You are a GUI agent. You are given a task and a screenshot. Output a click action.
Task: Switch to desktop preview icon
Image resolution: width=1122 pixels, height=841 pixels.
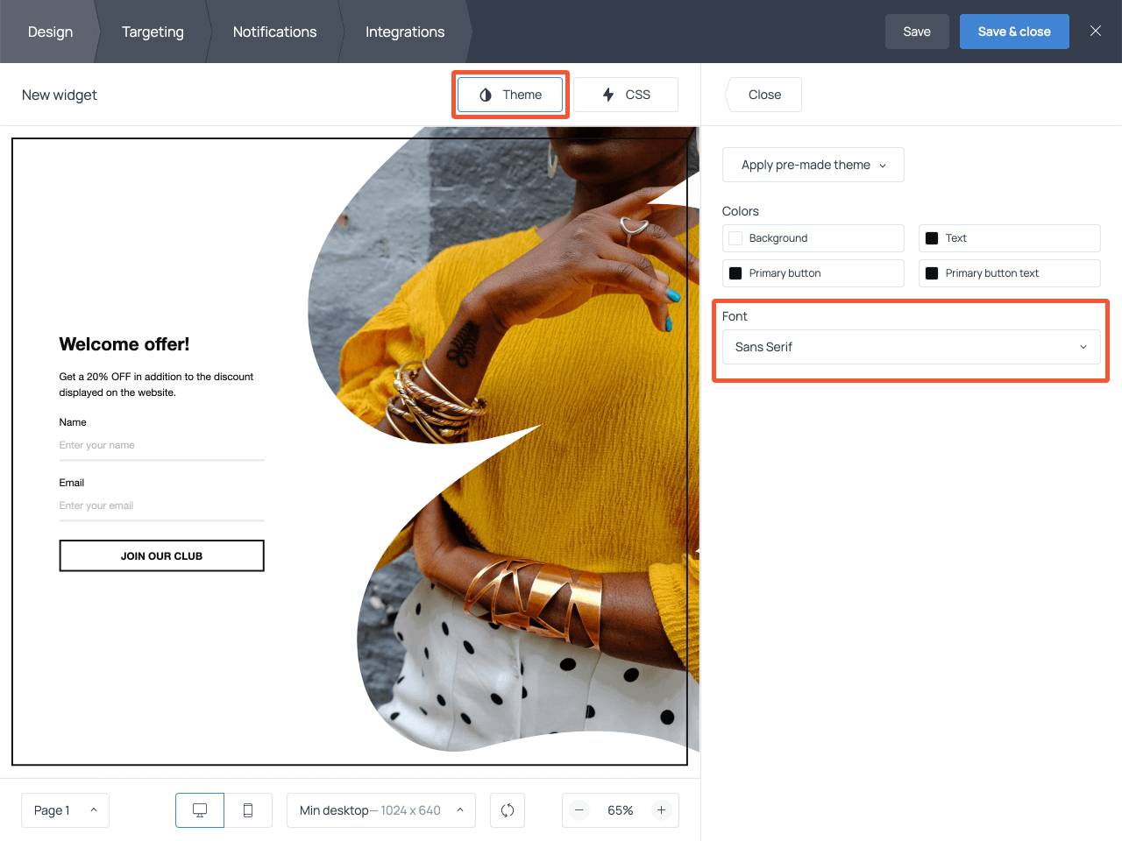coord(200,810)
